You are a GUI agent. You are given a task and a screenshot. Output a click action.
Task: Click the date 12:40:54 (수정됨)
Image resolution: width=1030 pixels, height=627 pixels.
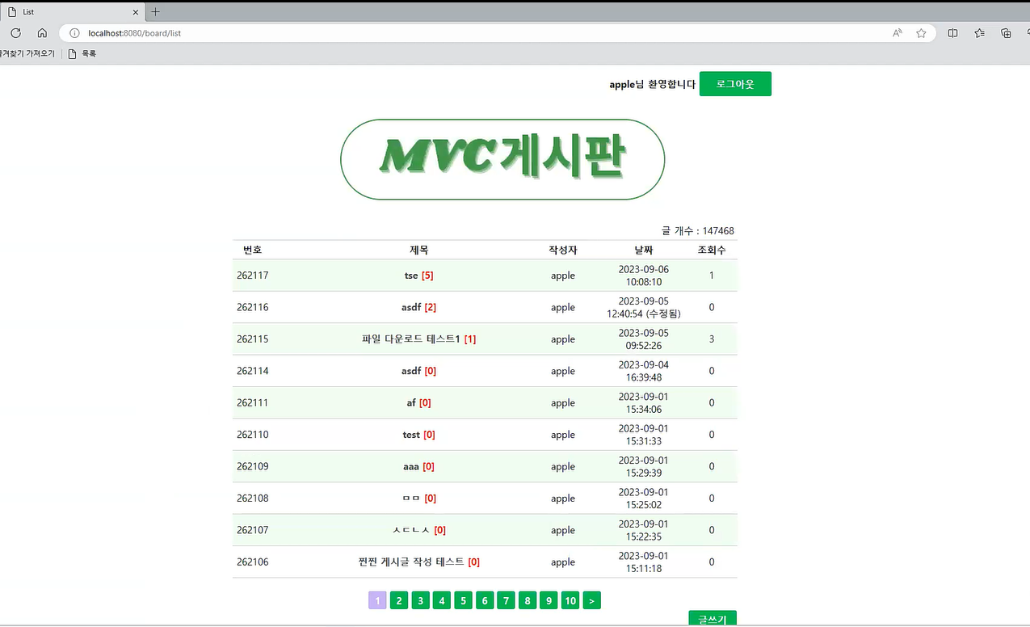pyautogui.click(x=644, y=313)
